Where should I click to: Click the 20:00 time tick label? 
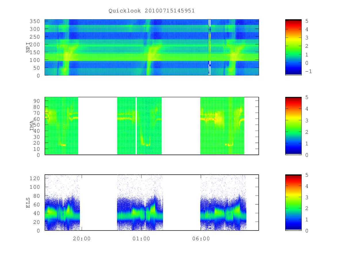coord(82,239)
